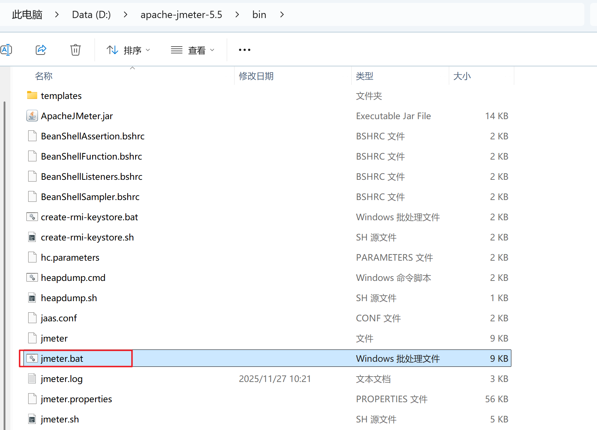
Task: Click the Delete trash icon
Action: (76, 50)
